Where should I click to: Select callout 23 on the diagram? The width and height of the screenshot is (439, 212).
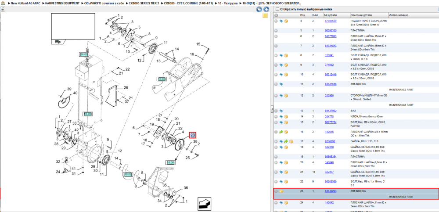[x=193, y=135]
